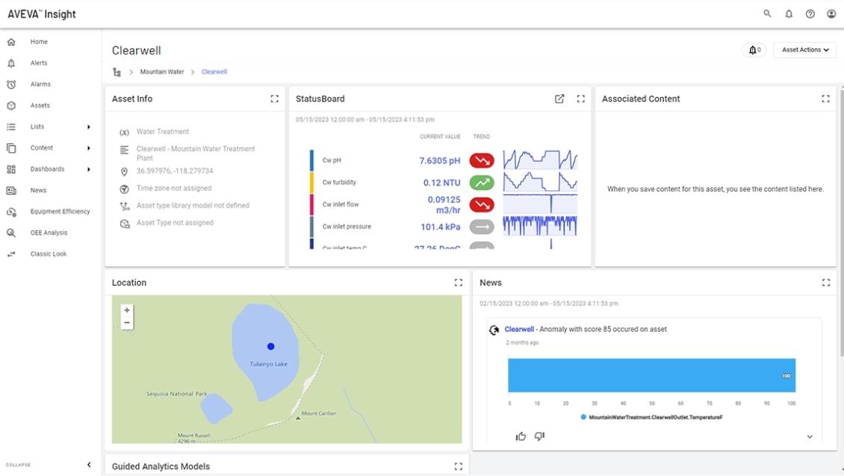The height and width of the screenshot is (476, 844).
Task: Open the Clearwell link in News
Action: point(519,329)
